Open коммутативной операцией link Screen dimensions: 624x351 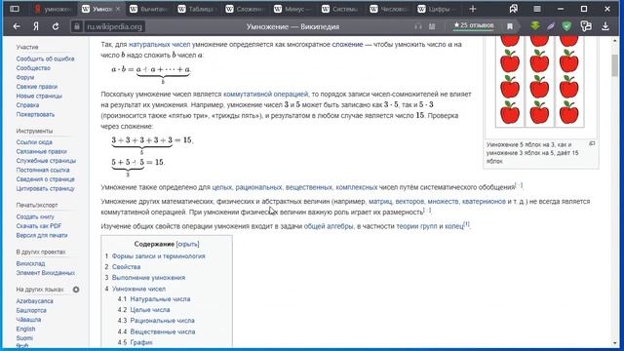click(x=265, y=95)
